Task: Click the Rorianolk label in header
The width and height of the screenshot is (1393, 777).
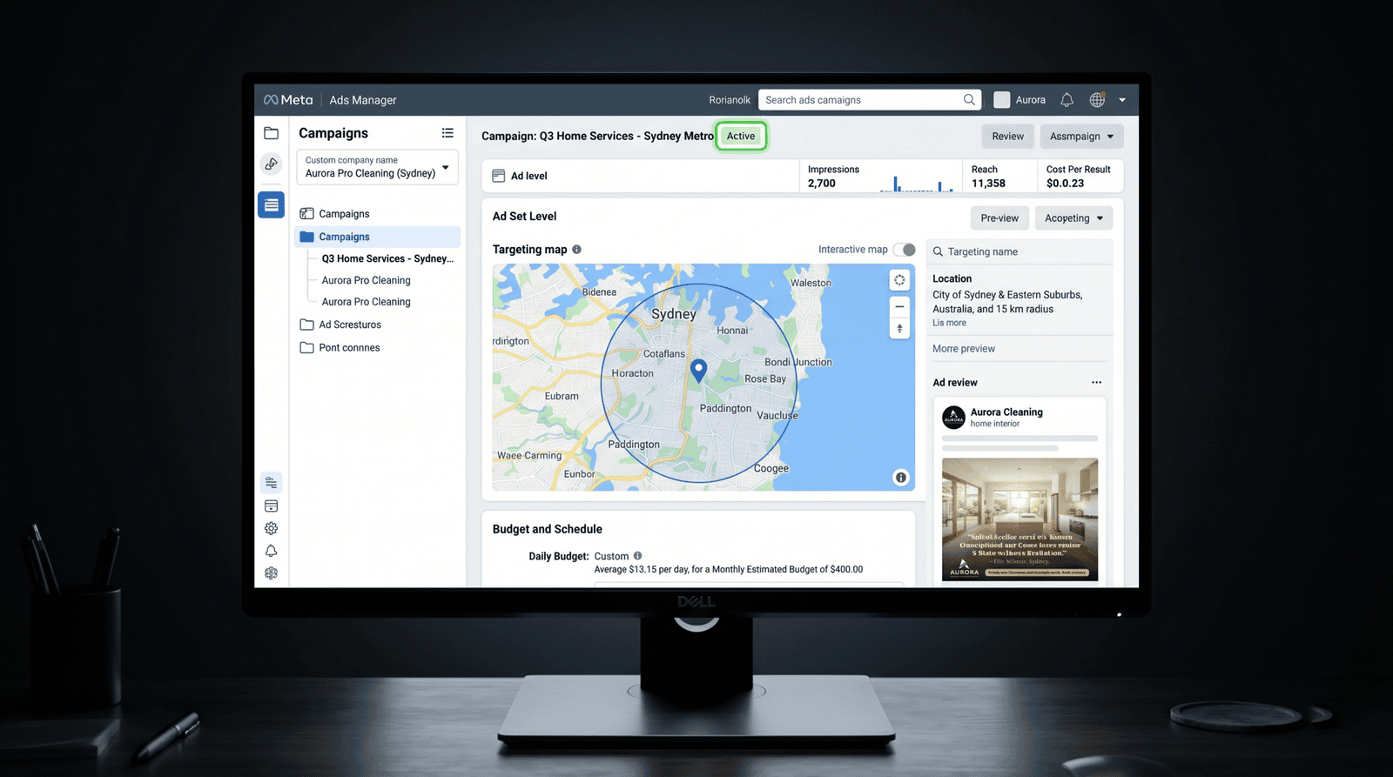Action: [x=730, y=100]
